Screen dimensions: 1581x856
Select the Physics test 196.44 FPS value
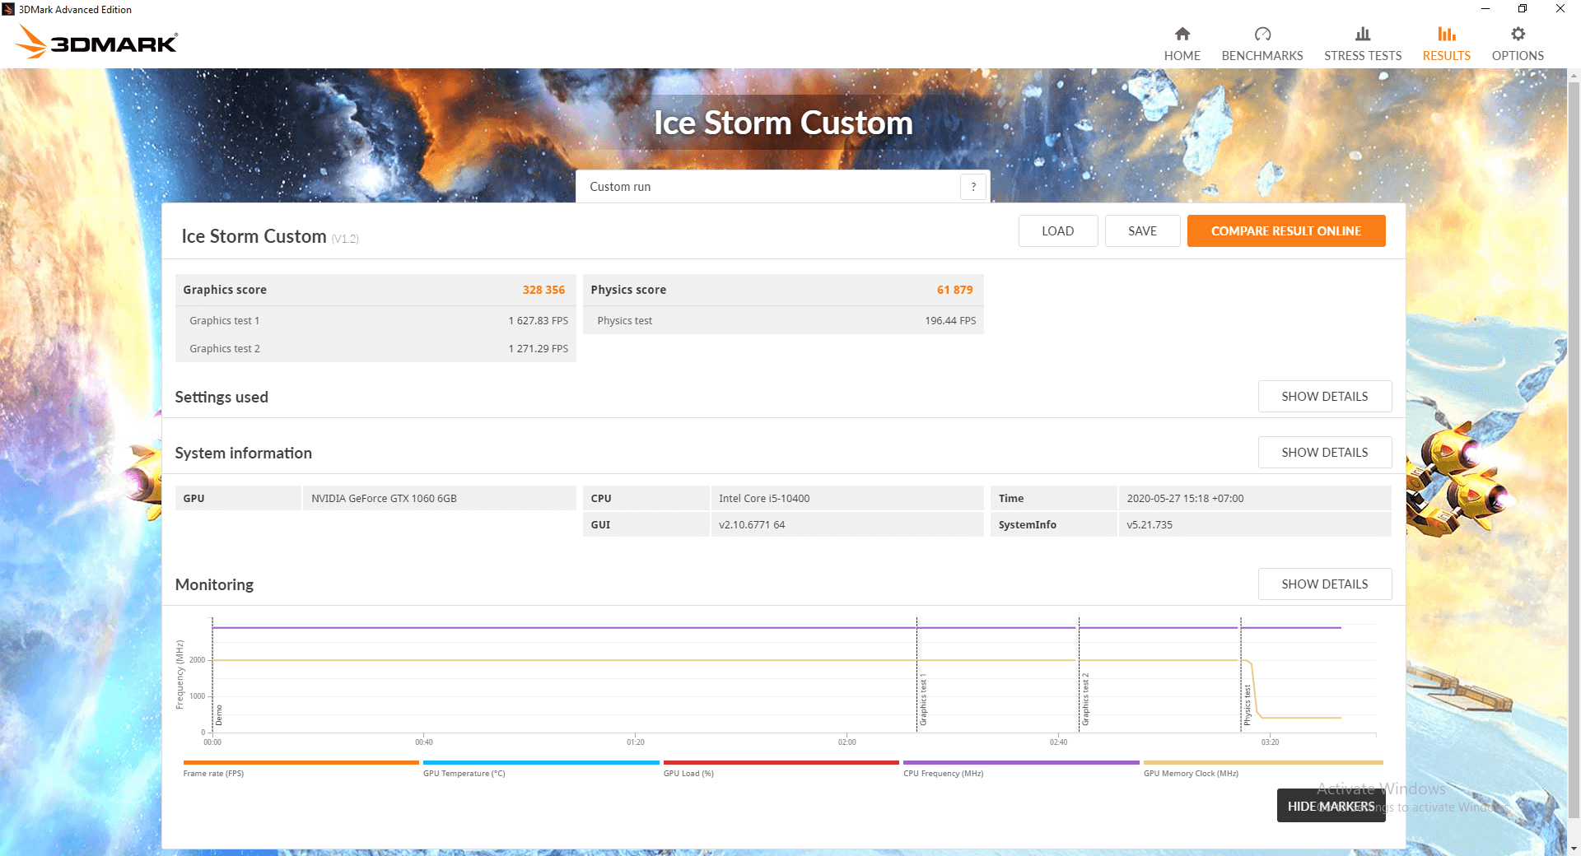click(x=950, y=321)
